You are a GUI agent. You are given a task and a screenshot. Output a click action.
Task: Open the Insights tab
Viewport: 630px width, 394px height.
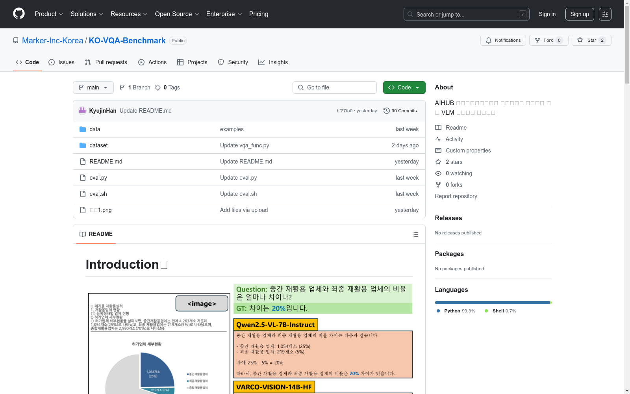[x=273, y=62]
